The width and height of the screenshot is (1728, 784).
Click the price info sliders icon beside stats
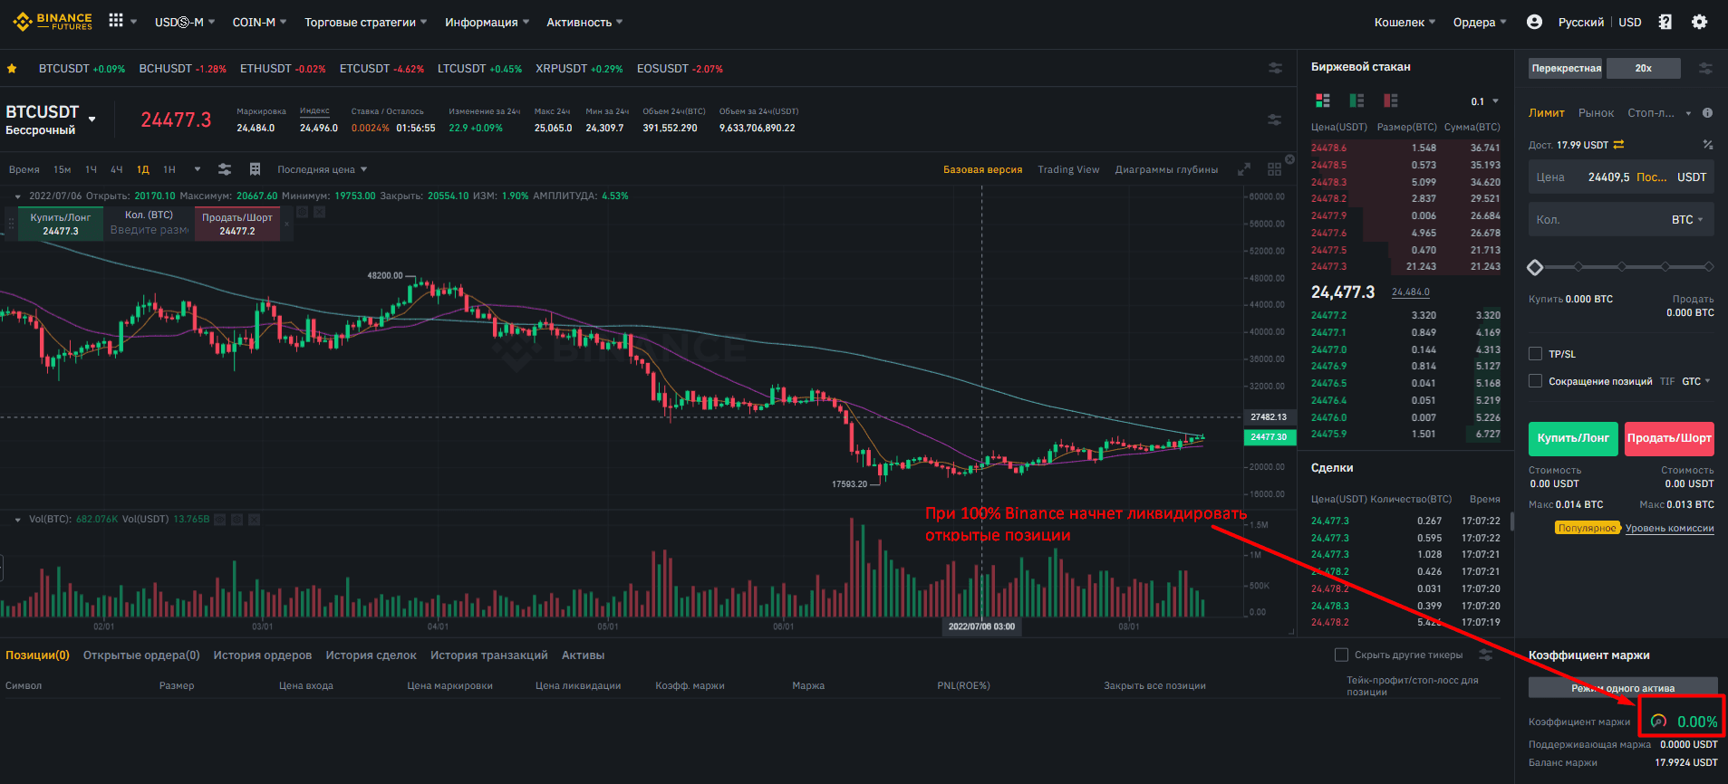(1275, 120)
